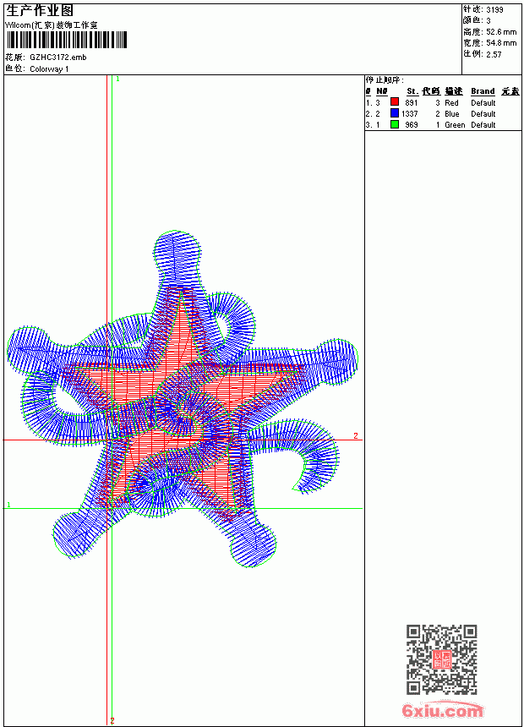Click the height value 52.6 mm
The width and height of the screenshot is (524, 727).
pos(501,32)
